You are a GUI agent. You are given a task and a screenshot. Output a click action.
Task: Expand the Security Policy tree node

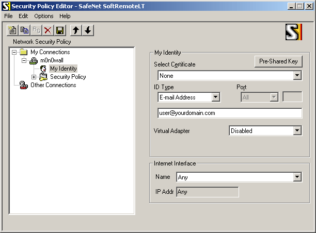tap(34, 77)
